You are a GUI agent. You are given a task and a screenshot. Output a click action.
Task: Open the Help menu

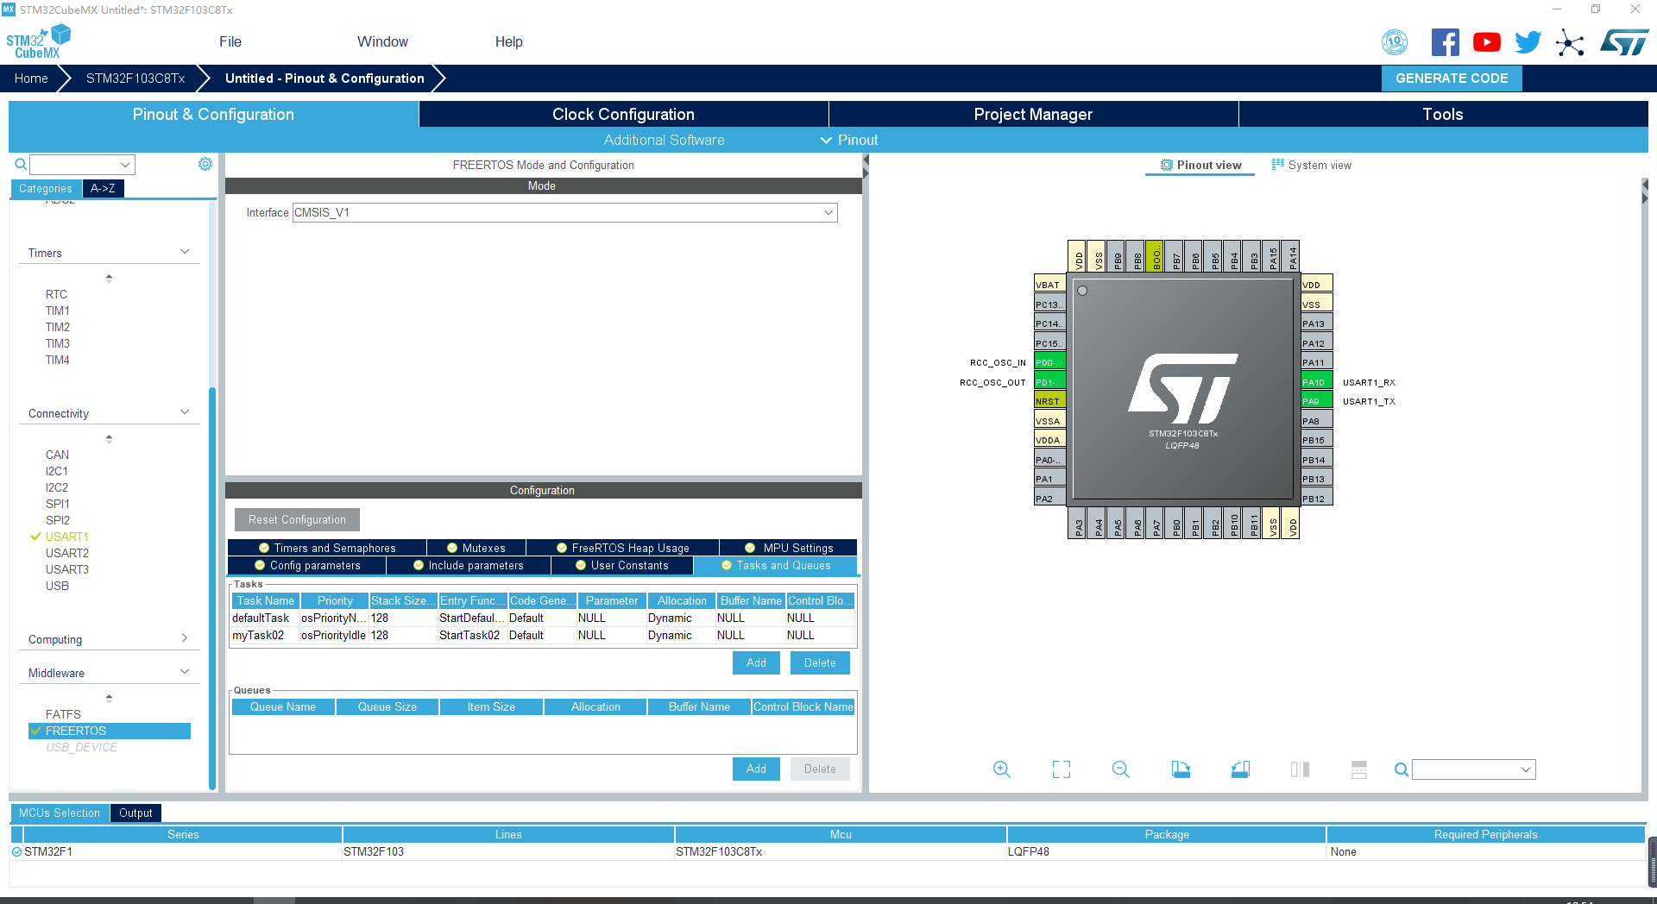[508, 41]
